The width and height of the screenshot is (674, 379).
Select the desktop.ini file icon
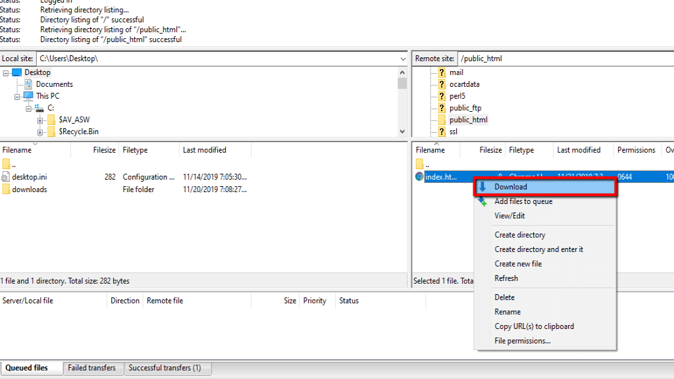5,176
